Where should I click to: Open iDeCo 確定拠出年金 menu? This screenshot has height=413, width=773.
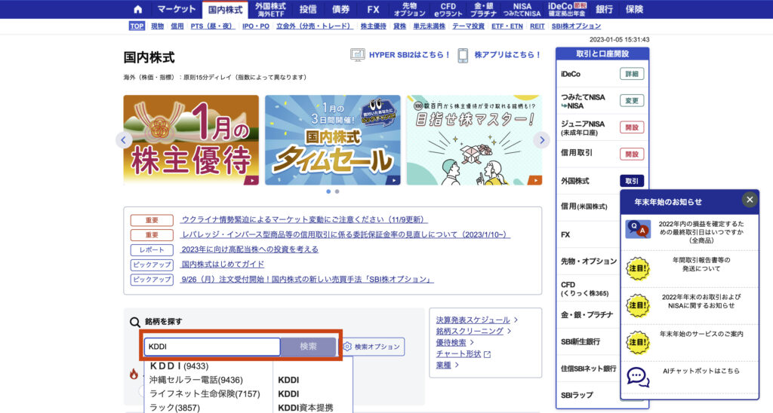(568, 9)
